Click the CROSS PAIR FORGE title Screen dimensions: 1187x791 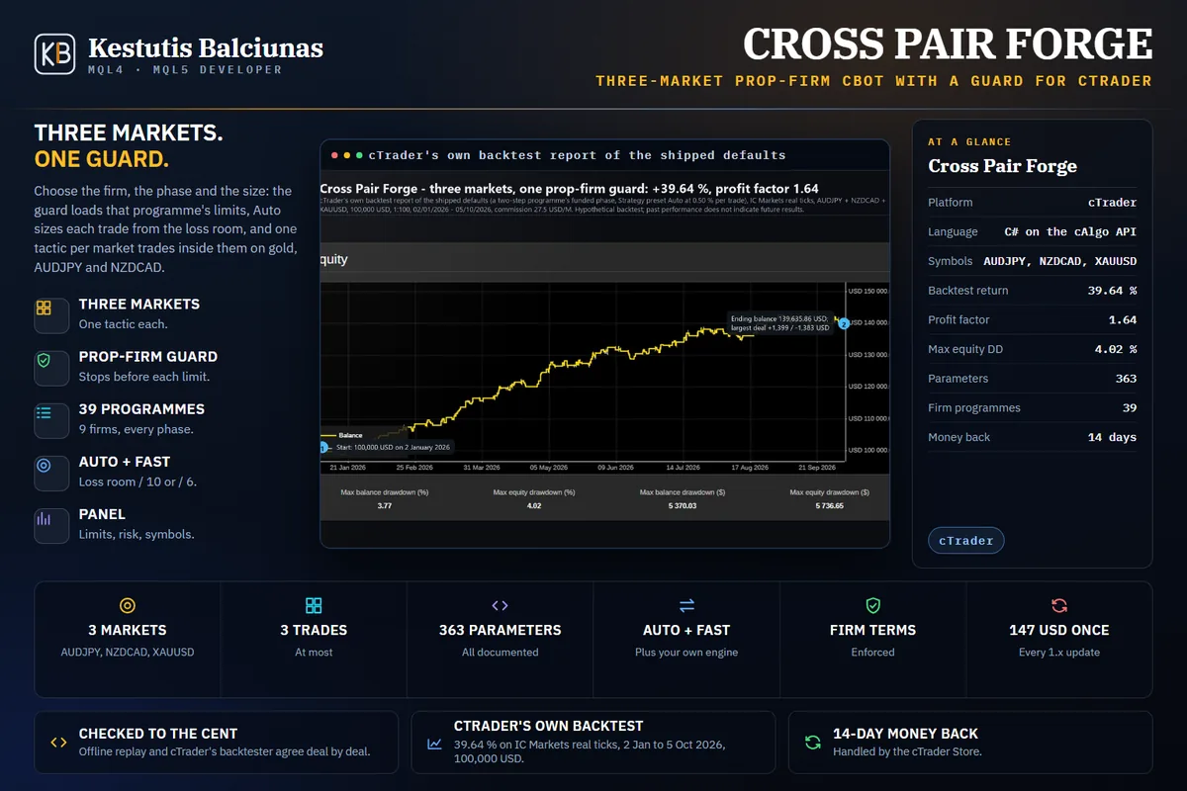pyautogui.click(x=948, y=44)
